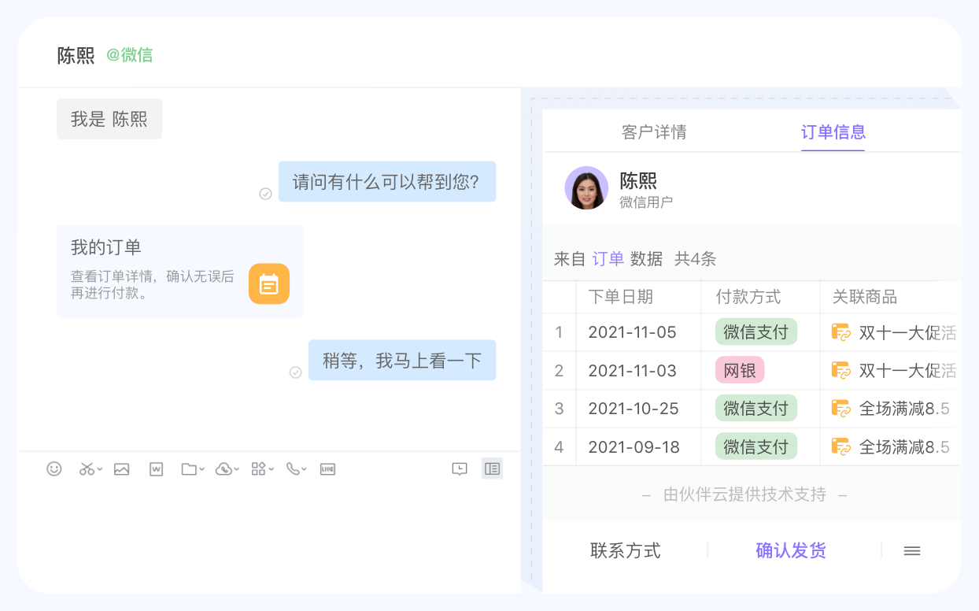Select the 网银 payment tag in row 2
The image size is (979, 611).
click(740, 370)
